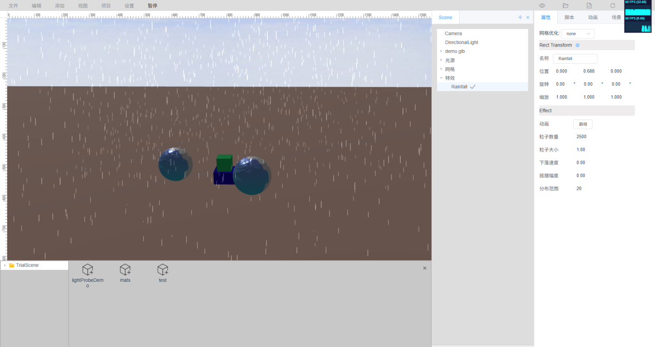Expand the TrialScene folder
This screenshot has height=347, width=655.
(x=5, y=265)
